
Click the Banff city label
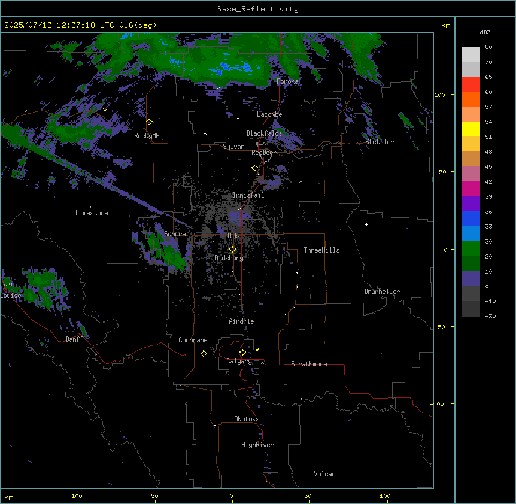point(74,339)
